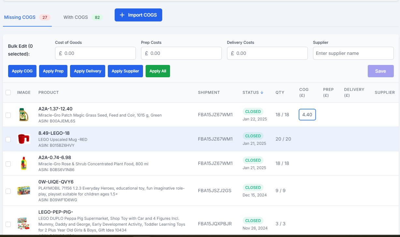Click the Import COGS button
This screenshot has height=237, width=400.
(x=138, y=15)
